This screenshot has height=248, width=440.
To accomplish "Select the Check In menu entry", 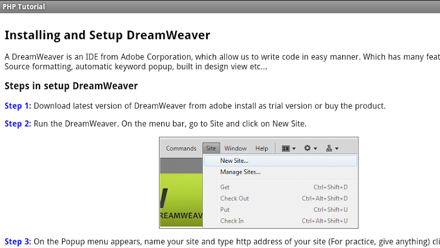I will (x=280, y=221).
